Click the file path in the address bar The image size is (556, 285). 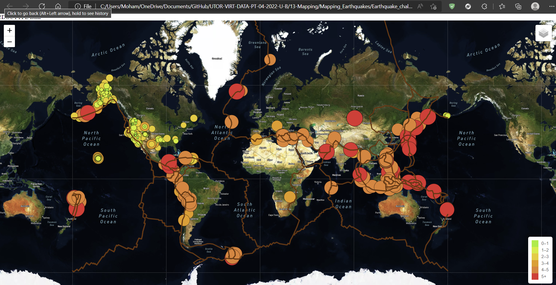[256, 6]
